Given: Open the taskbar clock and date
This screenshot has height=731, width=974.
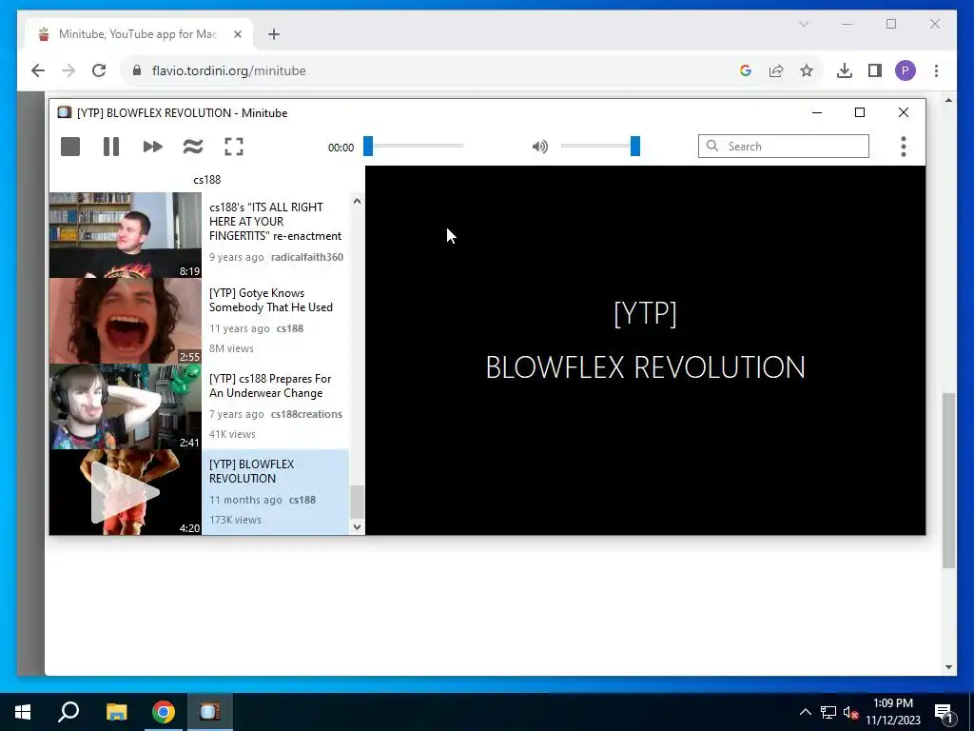Looking at the screenshot, I should (893, 712).
